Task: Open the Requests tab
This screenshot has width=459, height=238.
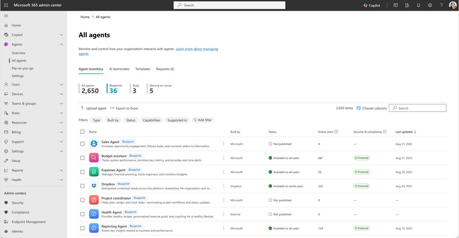Action: click(165, 69)
